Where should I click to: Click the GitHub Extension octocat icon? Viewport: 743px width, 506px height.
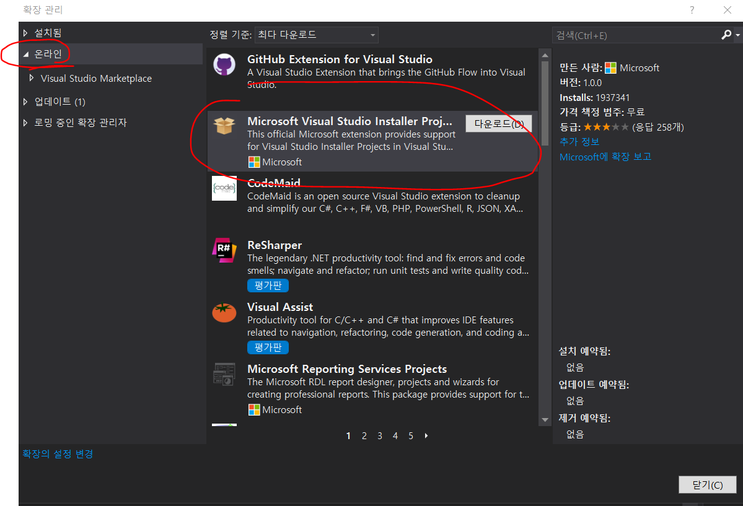(224, 65)
